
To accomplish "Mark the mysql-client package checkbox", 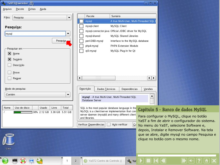I will 81,26.
